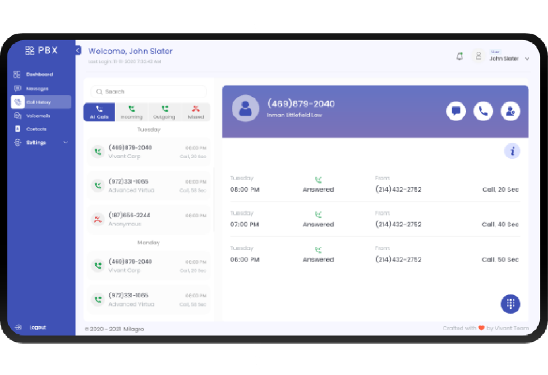Expand the Settings menu chevron
The image size is (548, 375).
[66, 143]
